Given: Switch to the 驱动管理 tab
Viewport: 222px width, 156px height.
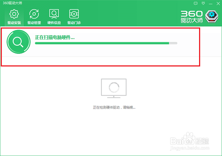Looking at the screenshot, I should [34, 17].
